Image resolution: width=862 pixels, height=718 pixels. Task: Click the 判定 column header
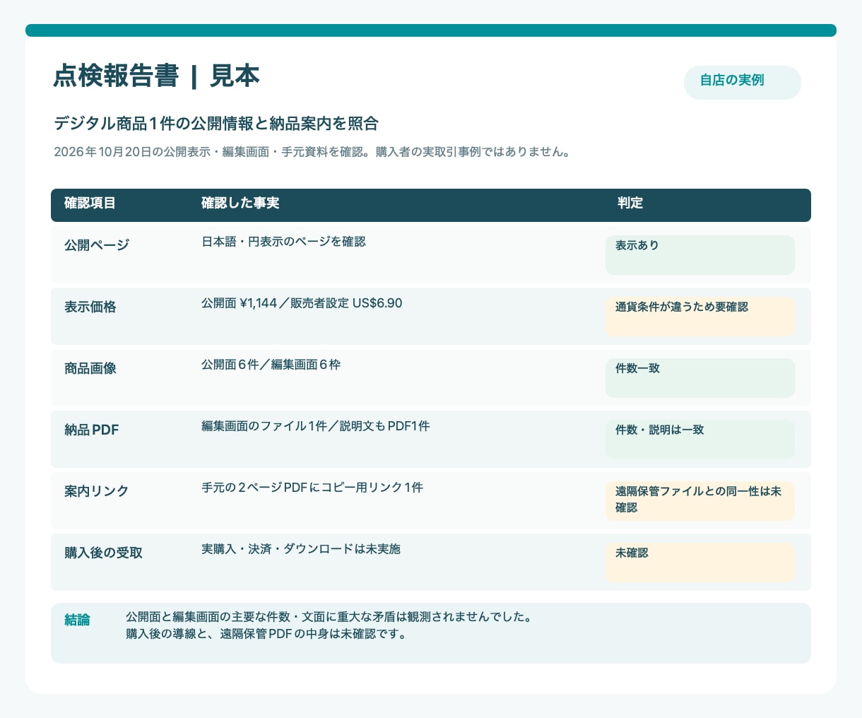[x=630, y=204]
